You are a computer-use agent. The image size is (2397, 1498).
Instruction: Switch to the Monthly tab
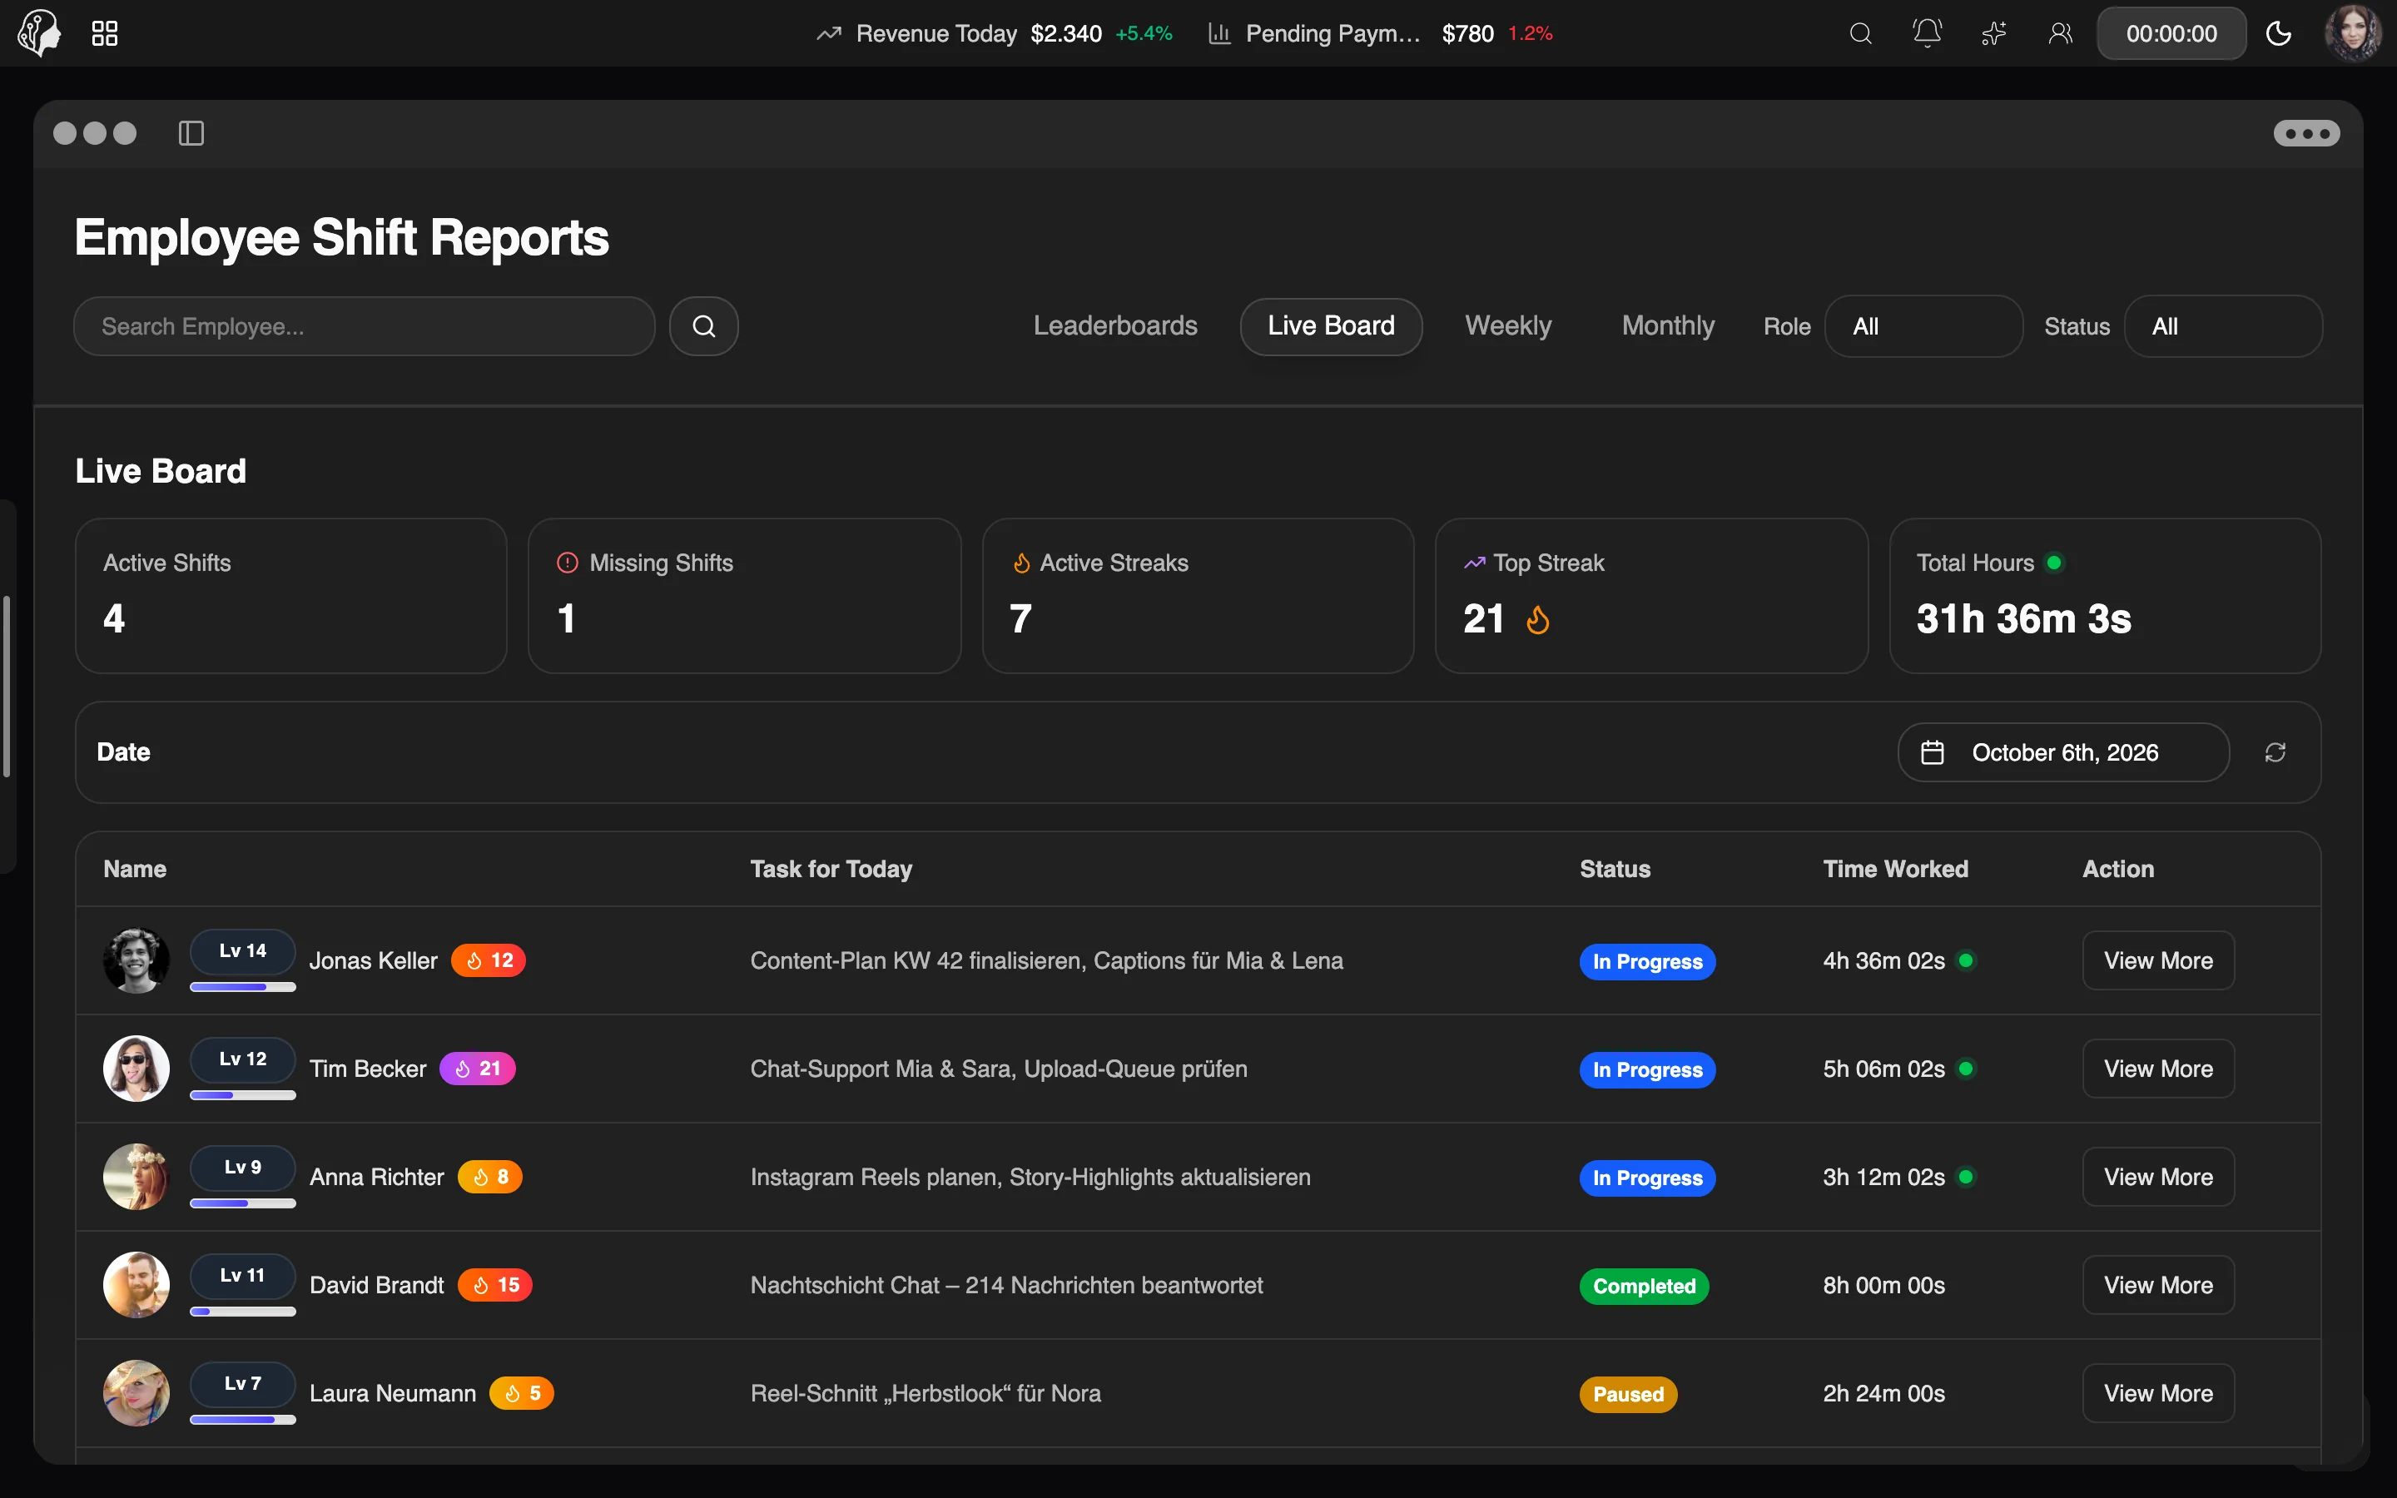(x=1668, y=326)
